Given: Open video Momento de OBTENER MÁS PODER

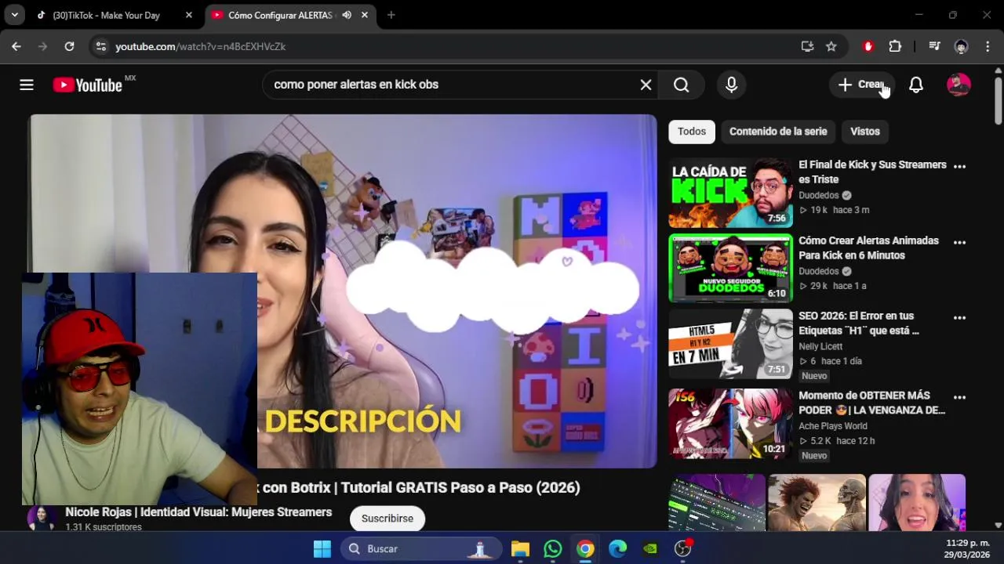Looking at the screenshot, I should (871, 403).
